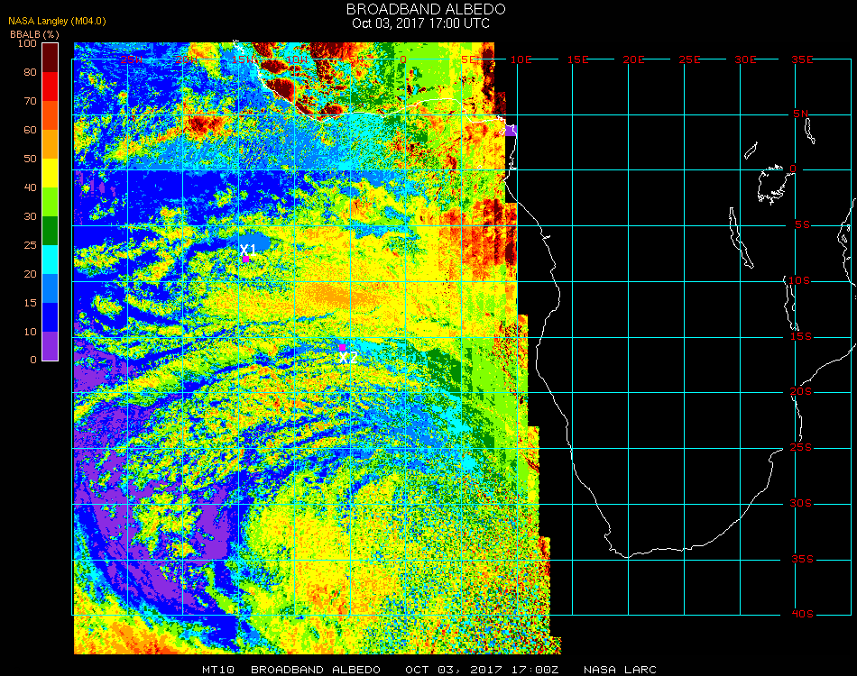This screenshot has height=676, width=857.
Task: Click the '20E' longitude label
Action: point(634,59)
